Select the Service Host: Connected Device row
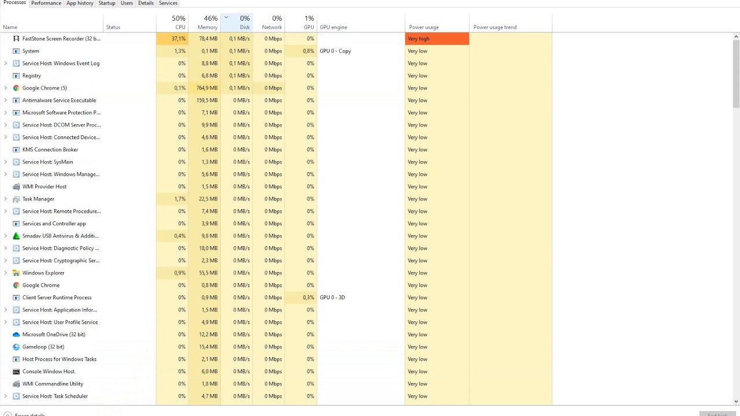This screenshot has height=416, width=740. click(x=276, y=138)
